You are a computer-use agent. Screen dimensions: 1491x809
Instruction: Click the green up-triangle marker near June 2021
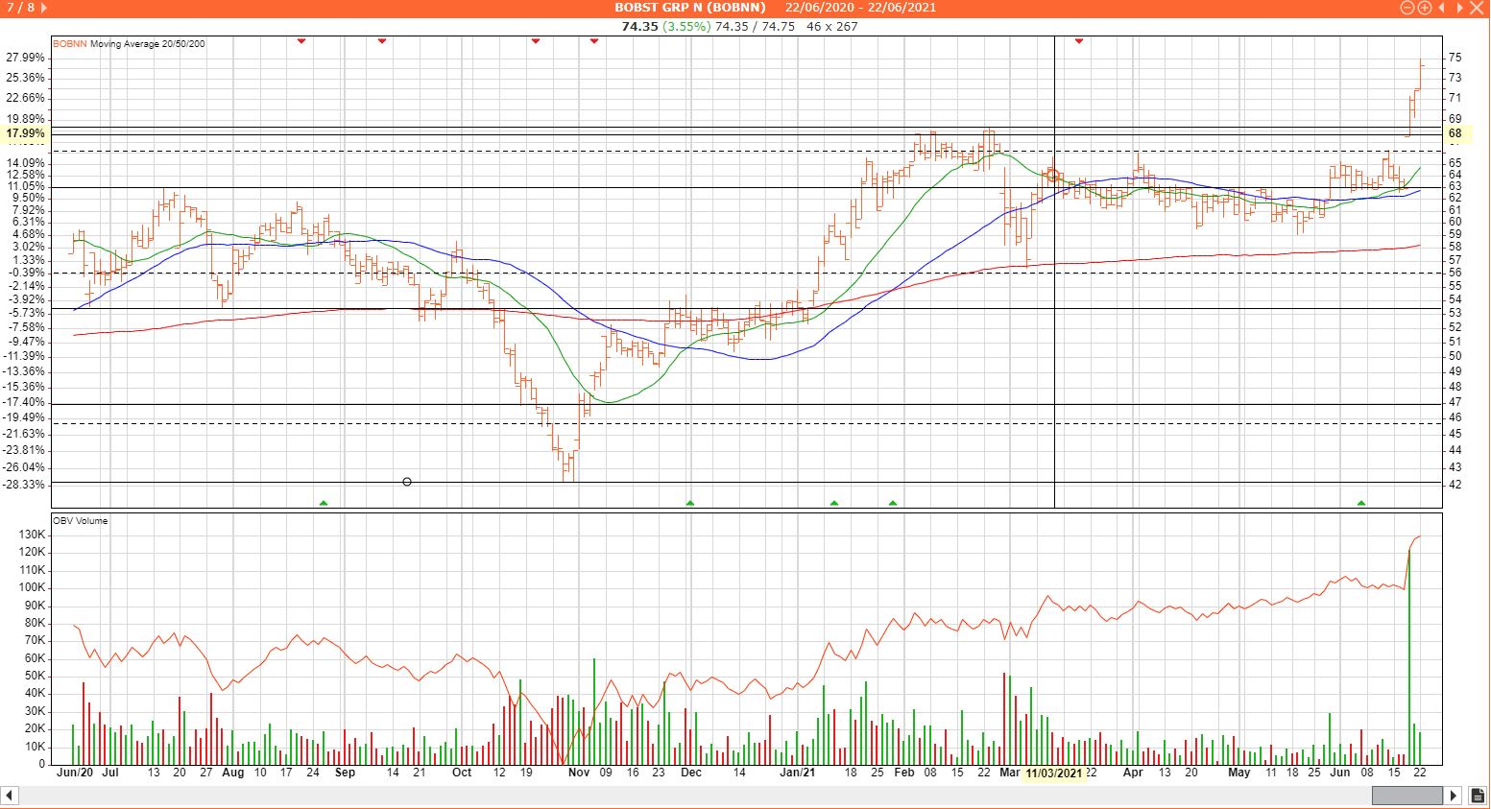1360,503
